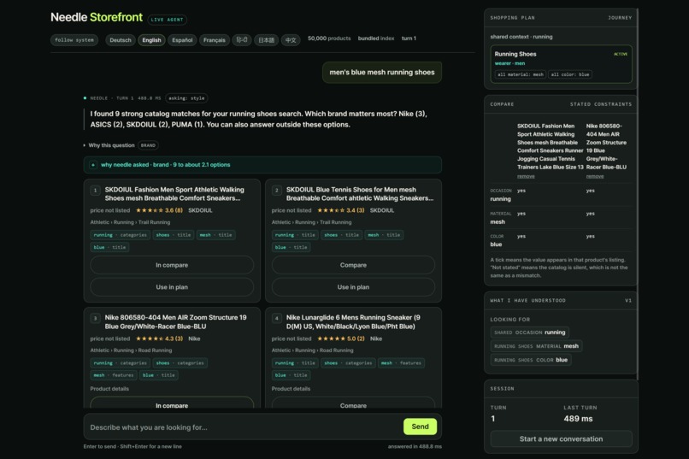Use SKDOIUL Fashion Men shoes in plan
The height and width of the screenshot is (459, 689).
click(x=172, y=287)
